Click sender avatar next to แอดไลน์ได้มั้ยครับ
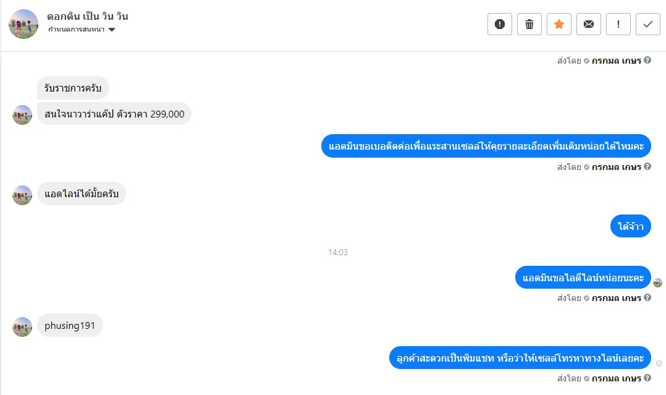This screenshot has height=395, width=666. point(22,195)
